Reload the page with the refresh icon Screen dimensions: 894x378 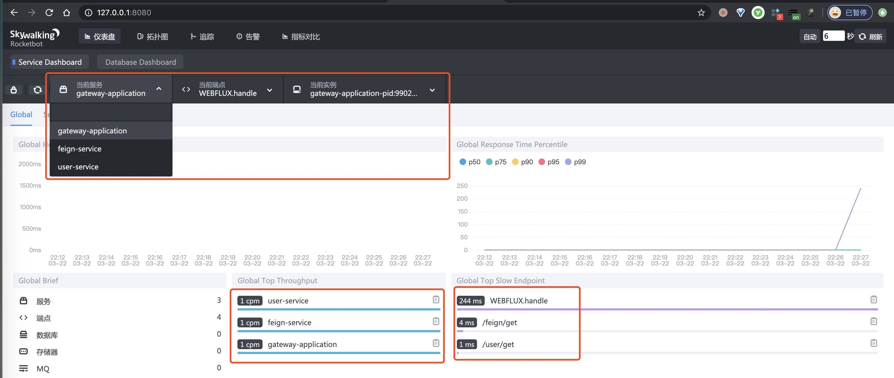[49, 13]
